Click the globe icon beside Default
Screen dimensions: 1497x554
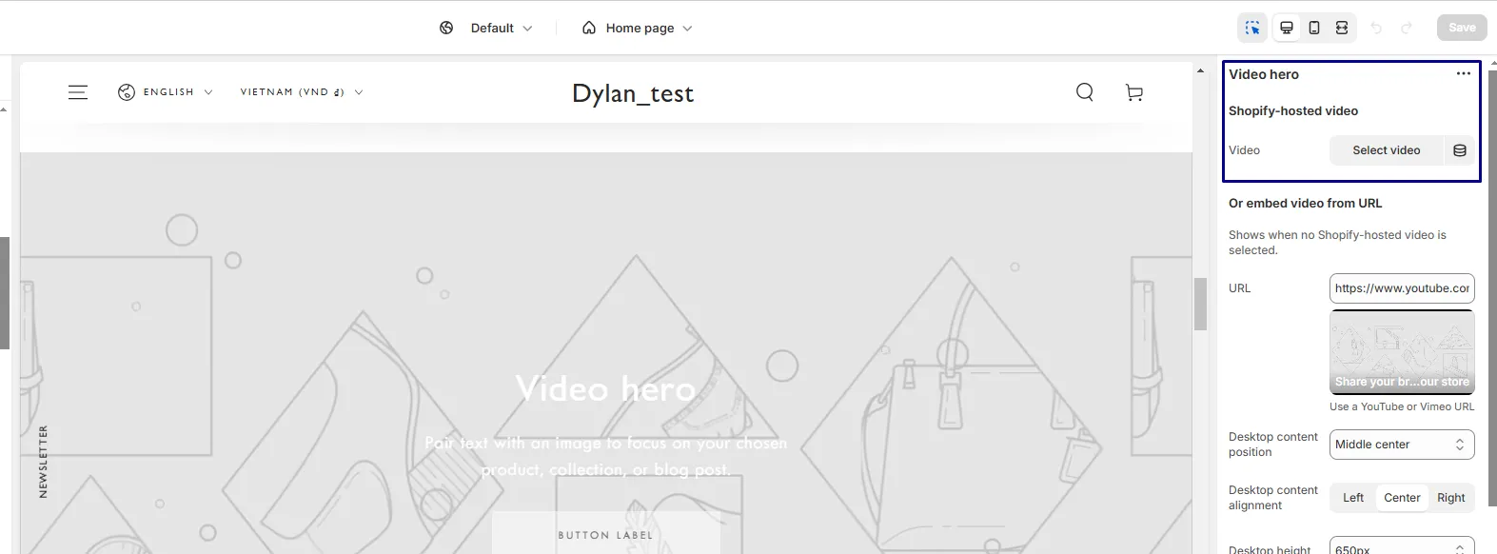(x=446, y=28)
